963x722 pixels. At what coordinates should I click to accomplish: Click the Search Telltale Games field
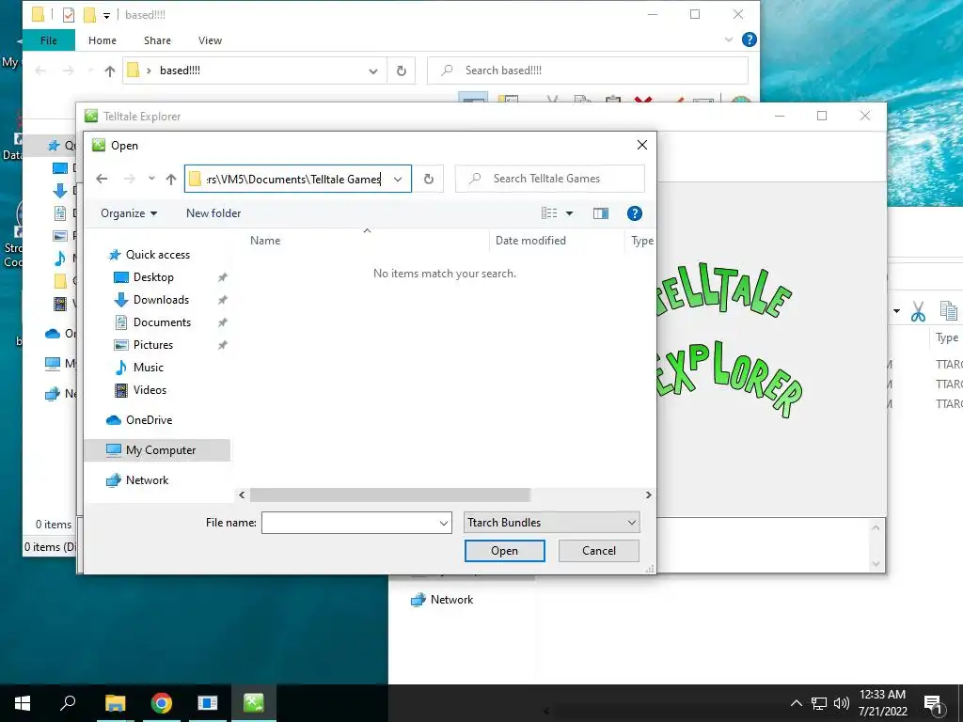(x=549, y=179)
